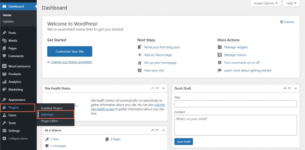
Task: Click the Tools wrench icon
Action: [x=4, y=123]
